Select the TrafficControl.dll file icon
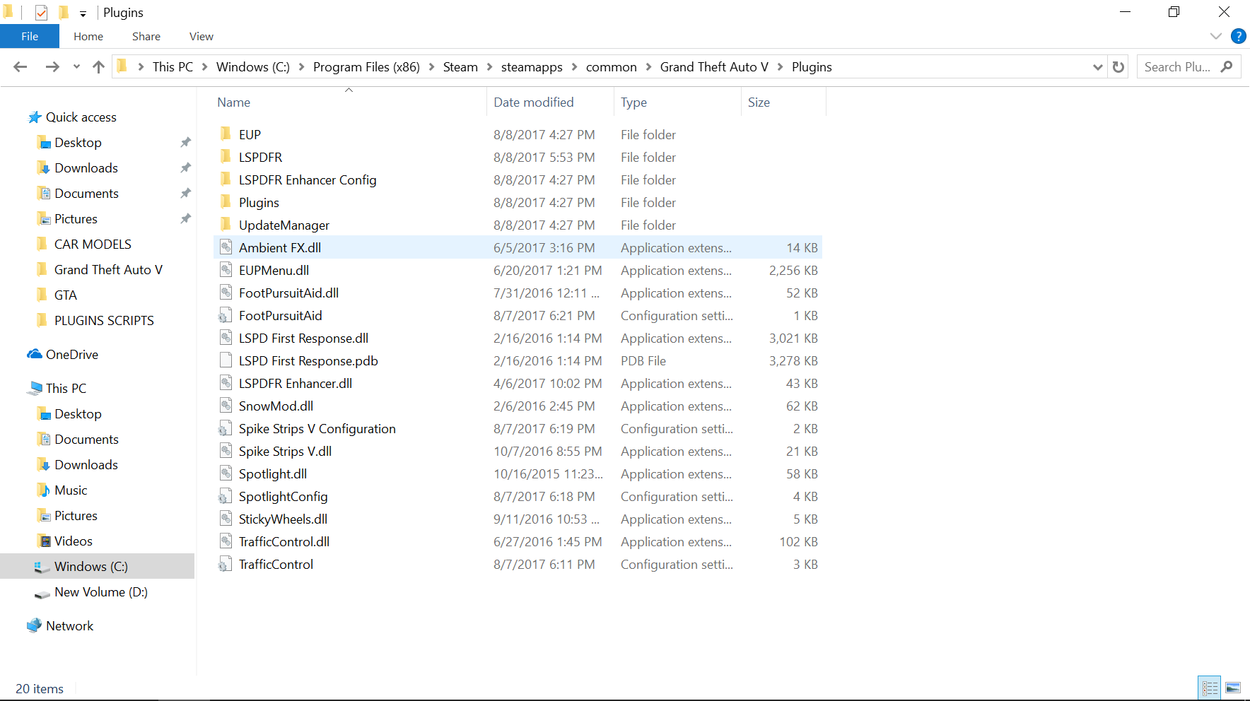Screen dimensions: 1250x701 point(226,541)
